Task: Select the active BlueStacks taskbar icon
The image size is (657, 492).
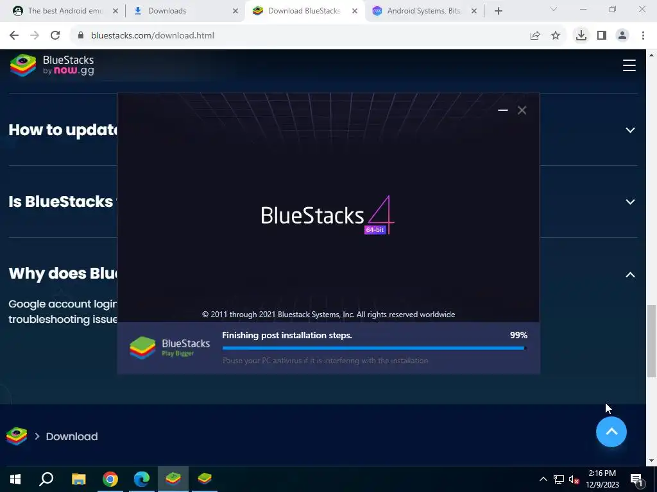Action: tap(173, 479)
